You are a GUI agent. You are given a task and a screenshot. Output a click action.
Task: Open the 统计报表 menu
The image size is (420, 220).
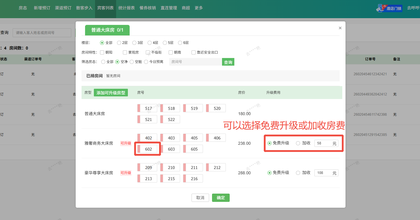coord(126,8)
